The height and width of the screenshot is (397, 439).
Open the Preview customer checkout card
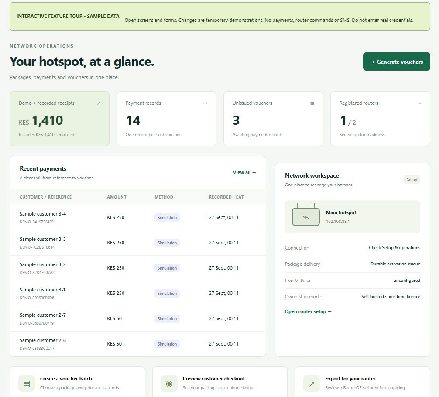tap(220, 382)
